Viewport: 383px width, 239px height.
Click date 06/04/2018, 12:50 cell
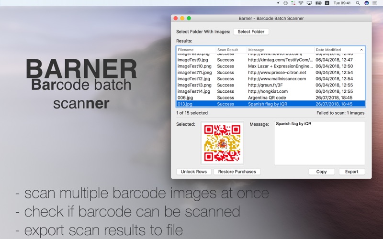coord(334,66)
